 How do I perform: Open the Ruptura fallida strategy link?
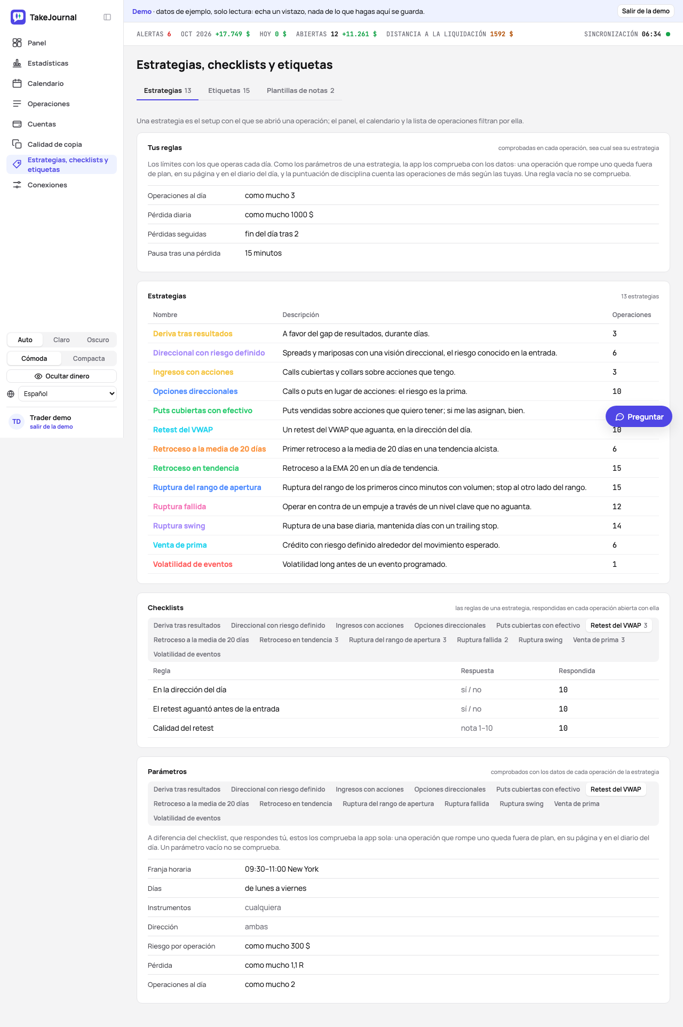click(179, 507)
